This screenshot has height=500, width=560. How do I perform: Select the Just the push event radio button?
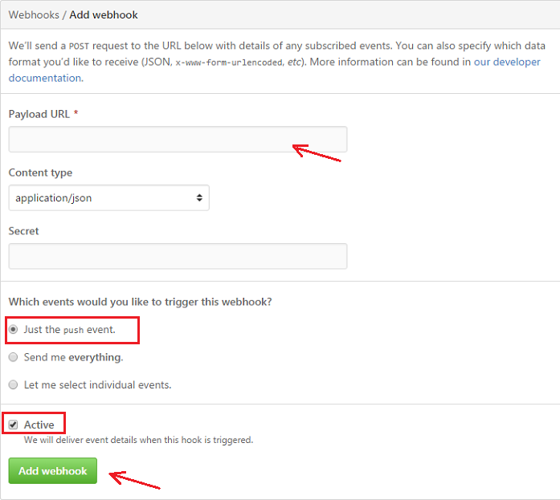click(14, 330)
